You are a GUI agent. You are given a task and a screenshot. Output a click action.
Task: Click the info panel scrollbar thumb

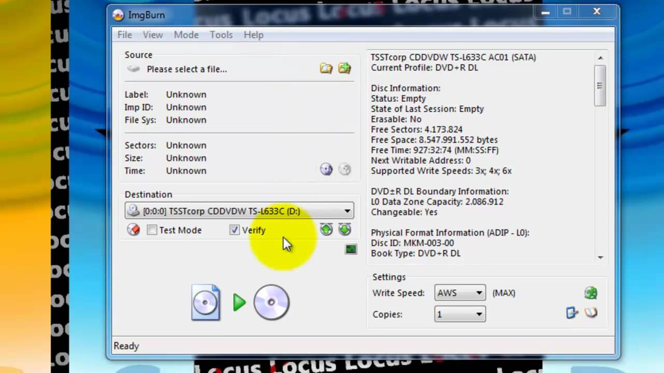600,85
